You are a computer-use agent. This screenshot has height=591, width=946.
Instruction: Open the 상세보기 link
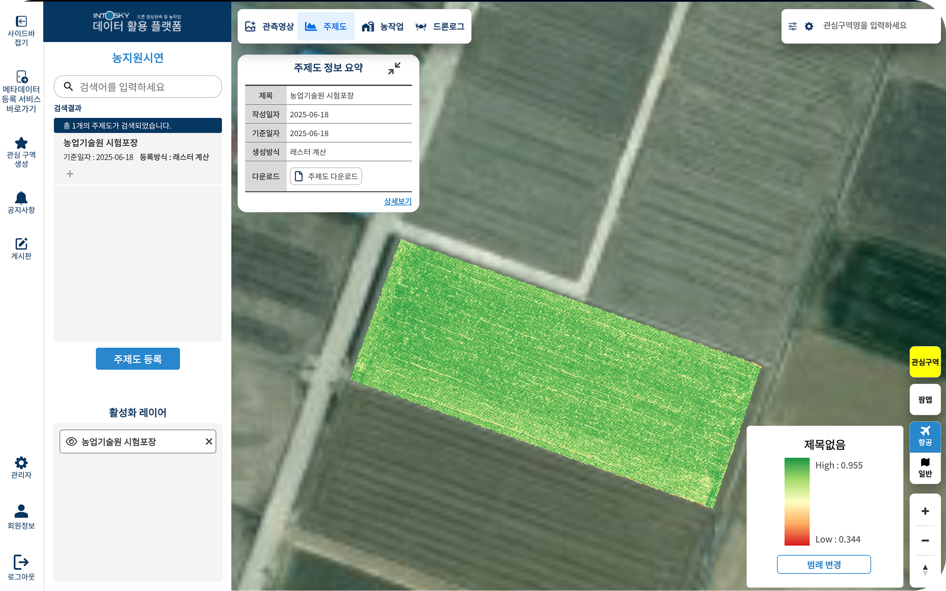[x=397, y=201]
